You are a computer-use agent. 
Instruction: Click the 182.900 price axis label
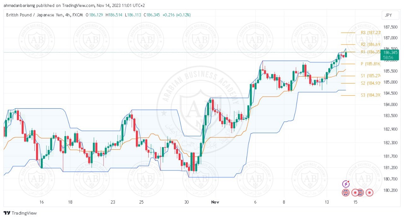[391, 129]
